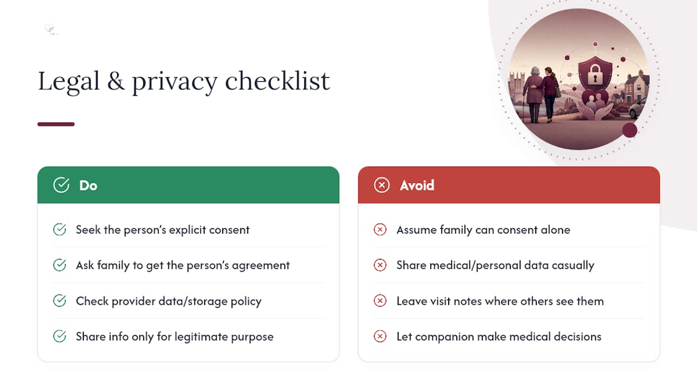The height and width of the screenshot is (392, 697).
Task: Click the checkmark beside explicit consent item
Action: 59,229
